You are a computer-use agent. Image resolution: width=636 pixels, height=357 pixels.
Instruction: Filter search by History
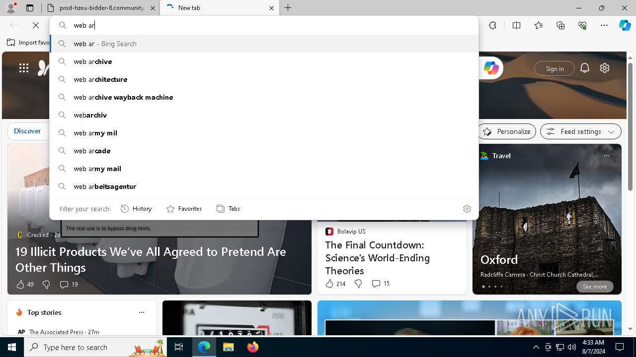pos(136,209)
